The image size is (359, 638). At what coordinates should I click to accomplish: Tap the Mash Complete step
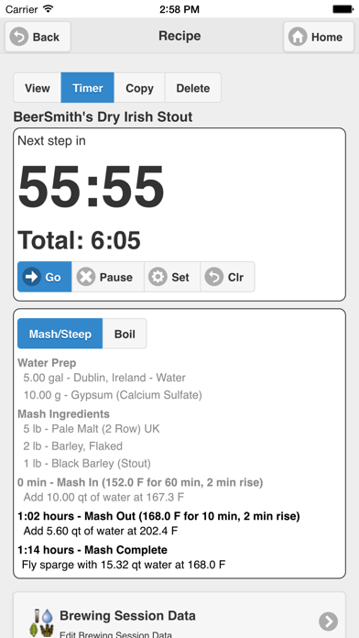tap(92, 550)
